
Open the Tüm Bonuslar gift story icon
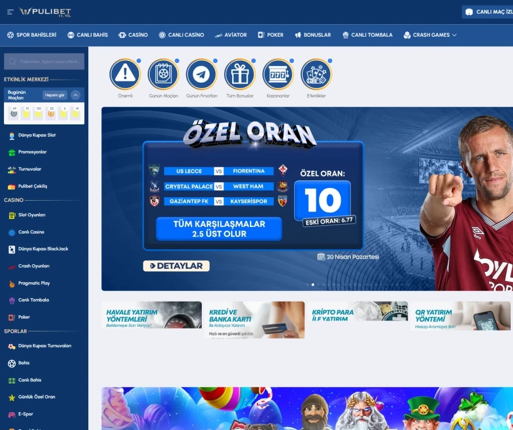(x=240, y=74)
